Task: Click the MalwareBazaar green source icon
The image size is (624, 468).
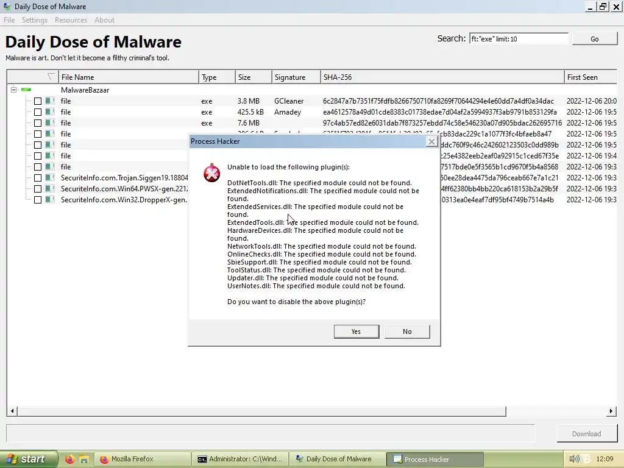Action: pos(26,90)
